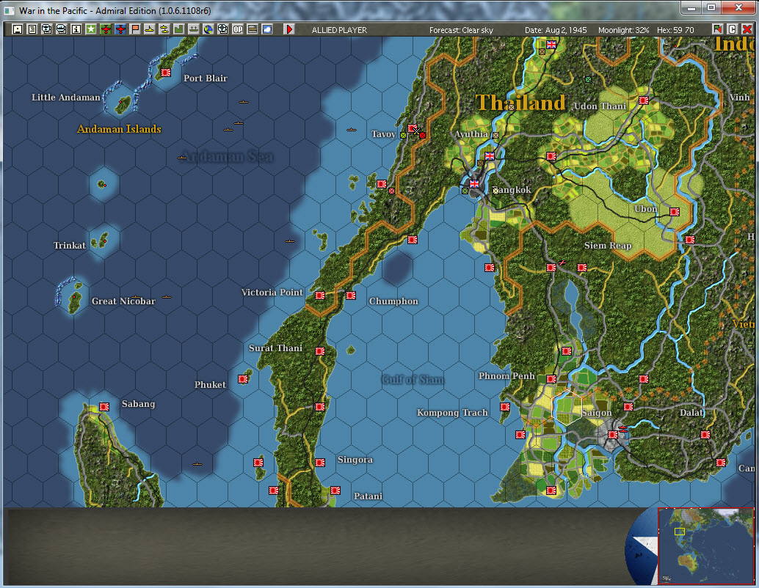Click the keyboard-like icon right of OP
The width and height of the screenshot is (759, 588).
point(253,29)
